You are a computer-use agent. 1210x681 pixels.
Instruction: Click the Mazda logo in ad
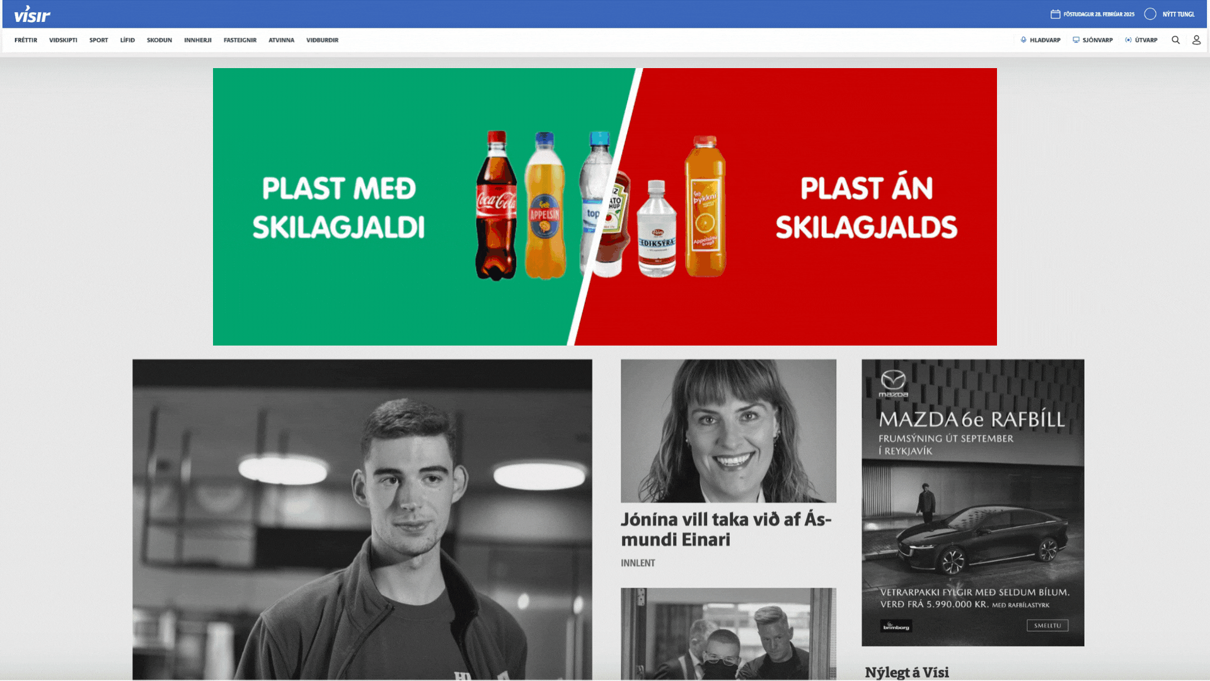893,383
